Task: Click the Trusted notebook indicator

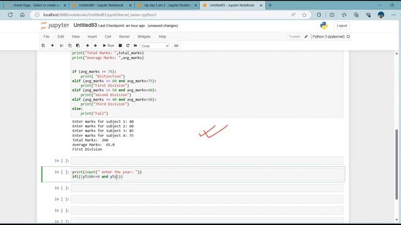Action: point(294,36)
